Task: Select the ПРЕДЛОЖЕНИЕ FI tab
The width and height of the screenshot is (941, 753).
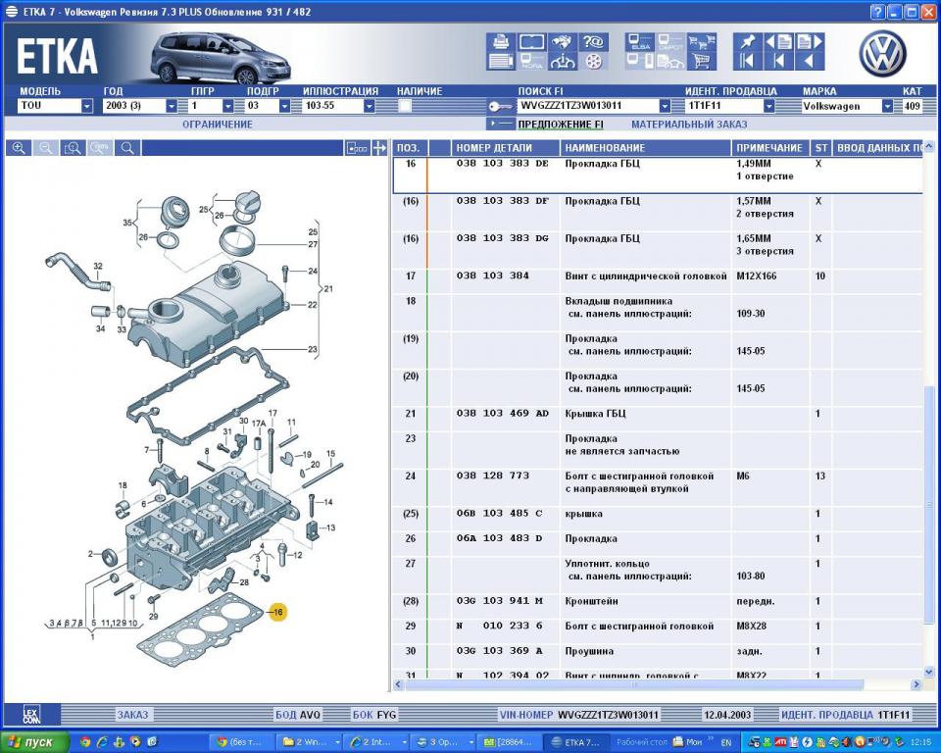Action: (x=561, y=125)
